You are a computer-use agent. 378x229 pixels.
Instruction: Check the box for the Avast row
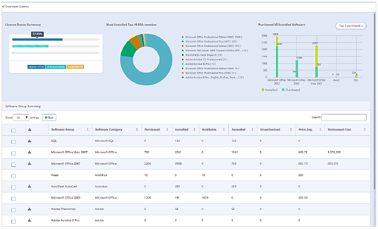(14, 176)
